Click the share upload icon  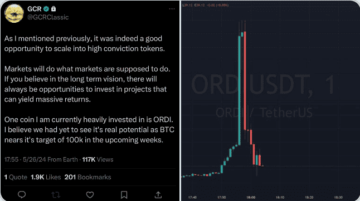(158, 195)
